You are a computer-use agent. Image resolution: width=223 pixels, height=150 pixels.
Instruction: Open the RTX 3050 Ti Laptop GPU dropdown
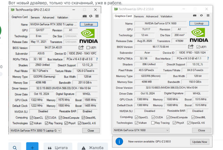pyautogui.click(x=36, y=131)
